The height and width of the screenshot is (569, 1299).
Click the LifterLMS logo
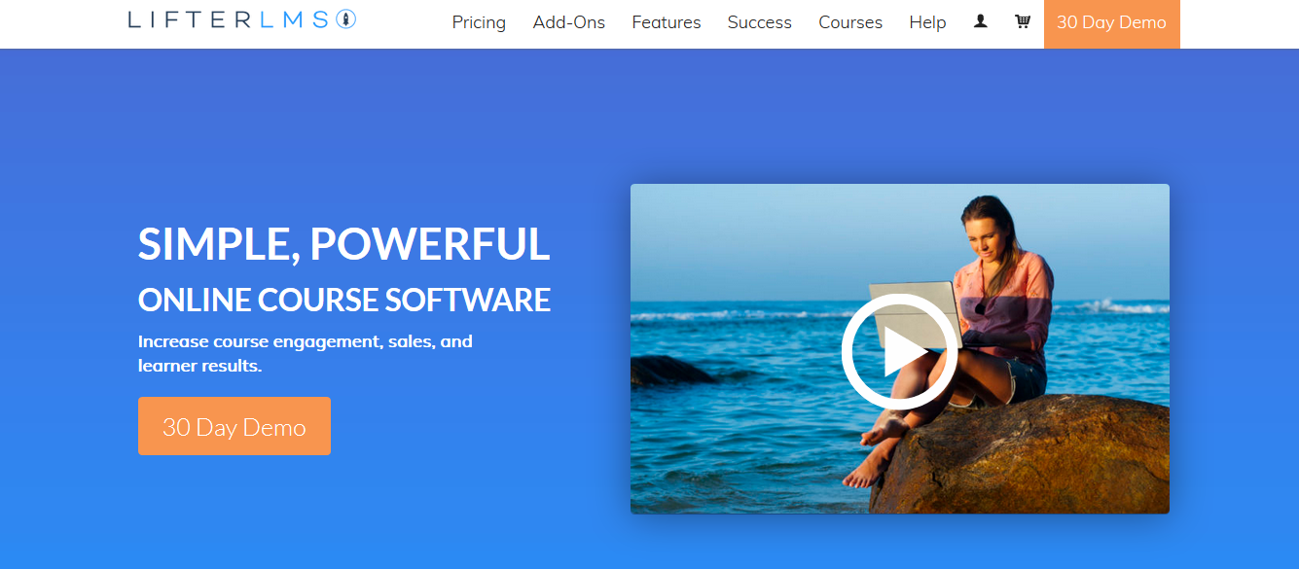click(242, 19)
